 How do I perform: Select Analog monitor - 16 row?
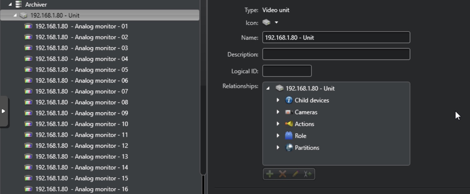pos(100,189)
